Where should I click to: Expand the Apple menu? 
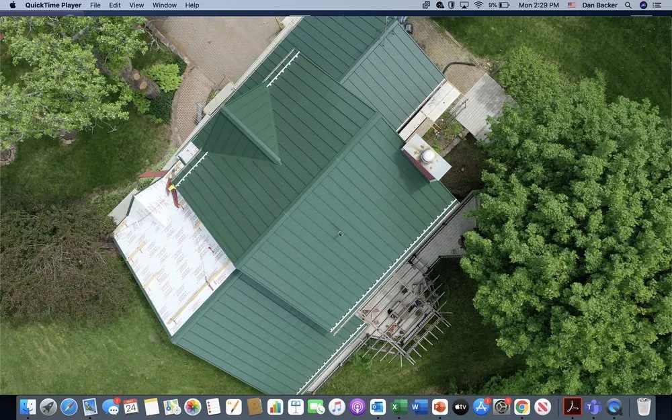[x=12, y=5]
